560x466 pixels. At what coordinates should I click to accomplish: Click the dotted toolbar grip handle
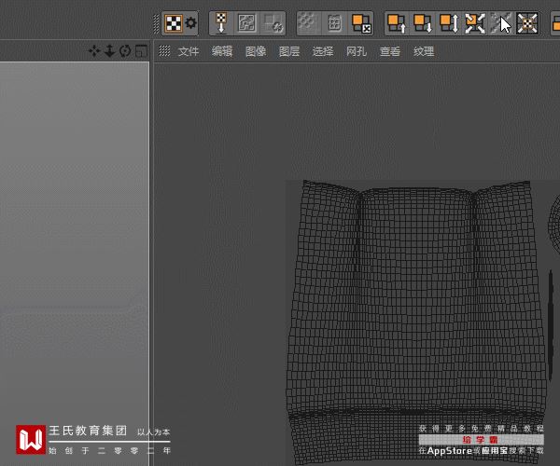pos(156,24)
